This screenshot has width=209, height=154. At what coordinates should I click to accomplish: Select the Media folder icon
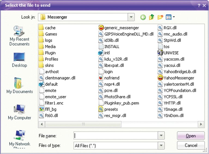(x=41, y=46)
